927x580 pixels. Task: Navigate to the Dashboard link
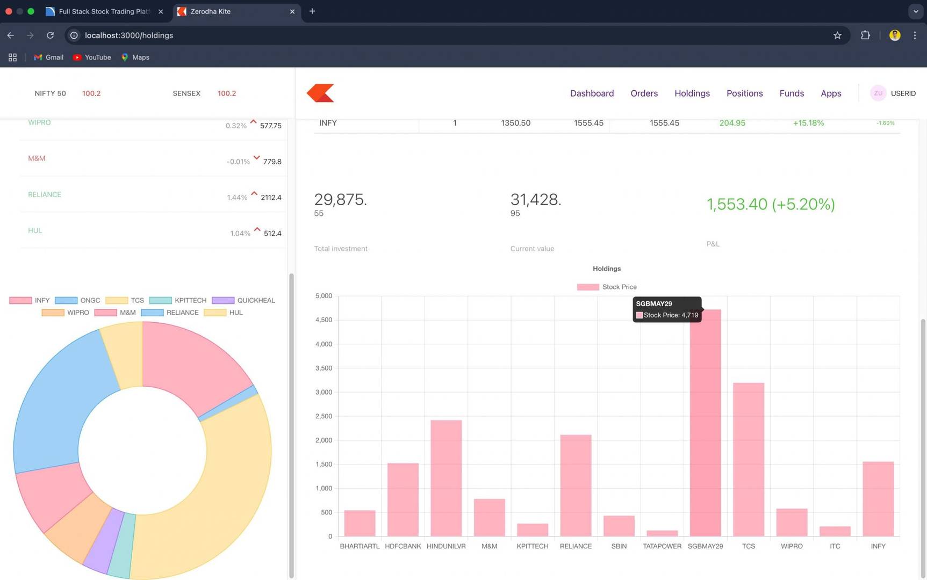pos(592,93)
